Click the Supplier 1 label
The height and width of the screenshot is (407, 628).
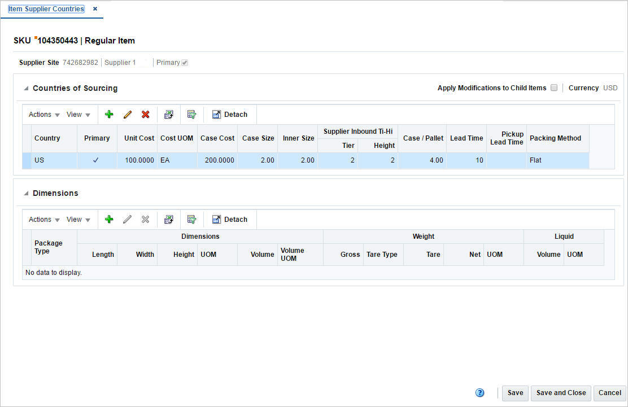pyautogui.click(x=120, y=63)
